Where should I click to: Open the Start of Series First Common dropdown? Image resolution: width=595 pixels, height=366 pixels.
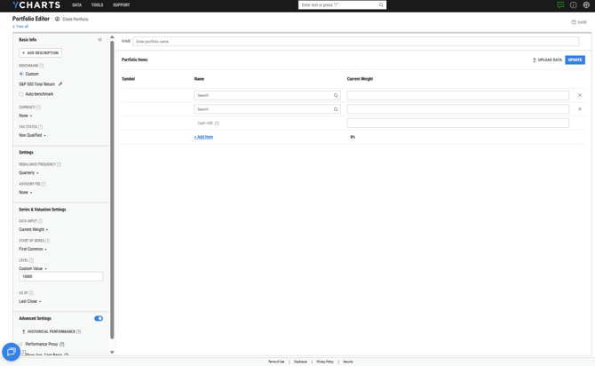33,249
